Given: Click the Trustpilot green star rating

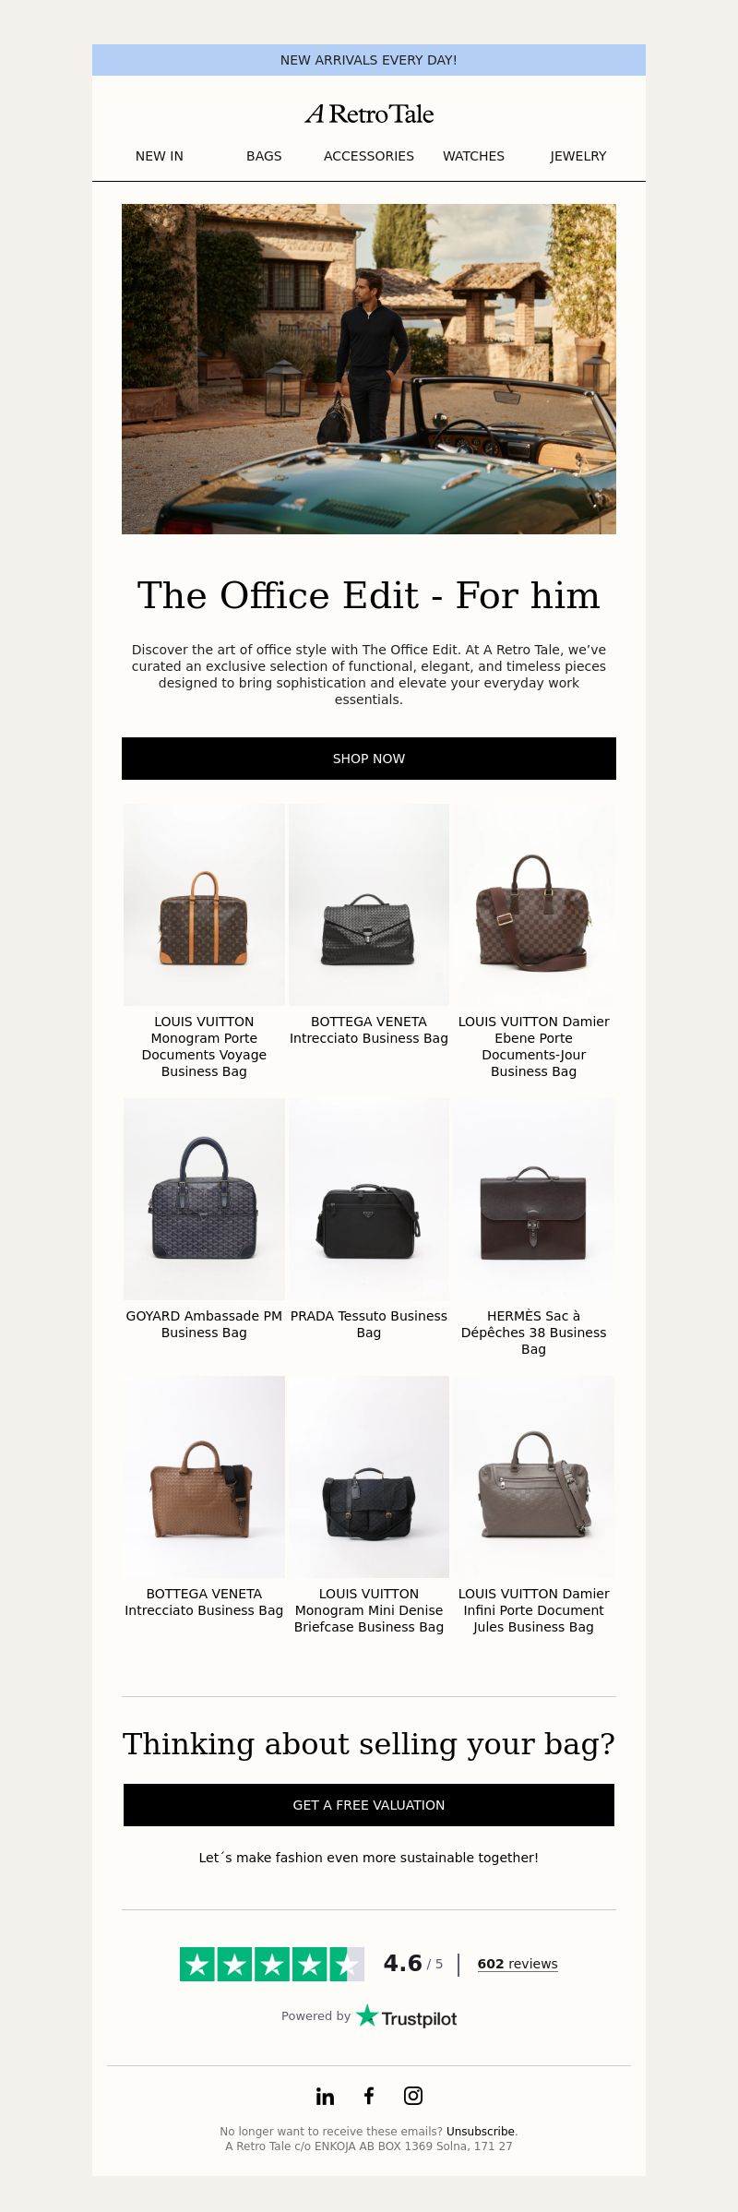Looking at the screenshot, I should tap(272, 1964).
